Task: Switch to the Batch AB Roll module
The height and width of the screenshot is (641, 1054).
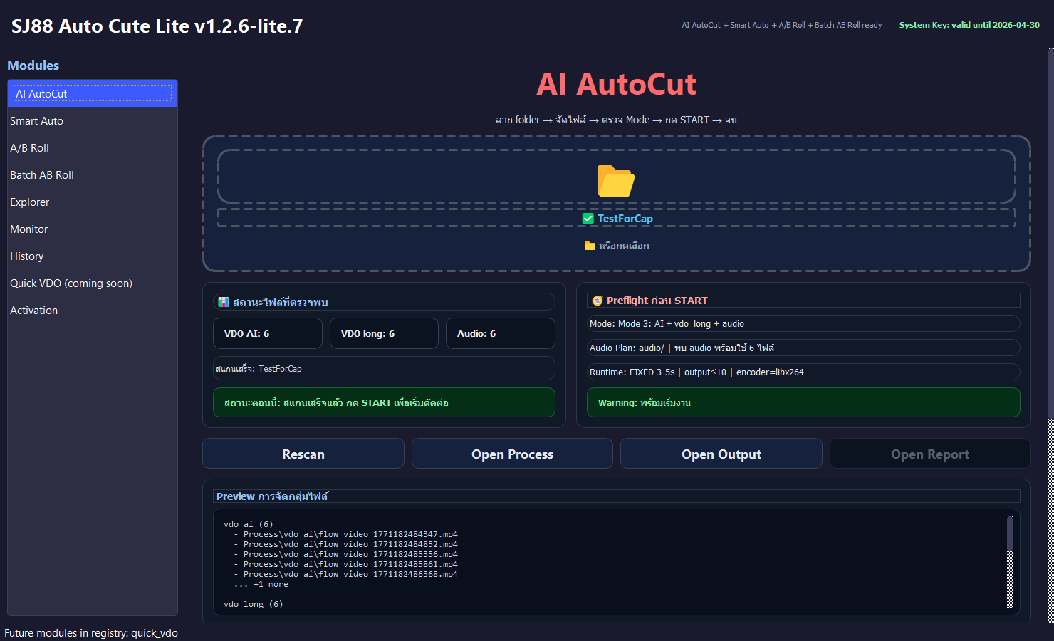Action: click(42, 174)
